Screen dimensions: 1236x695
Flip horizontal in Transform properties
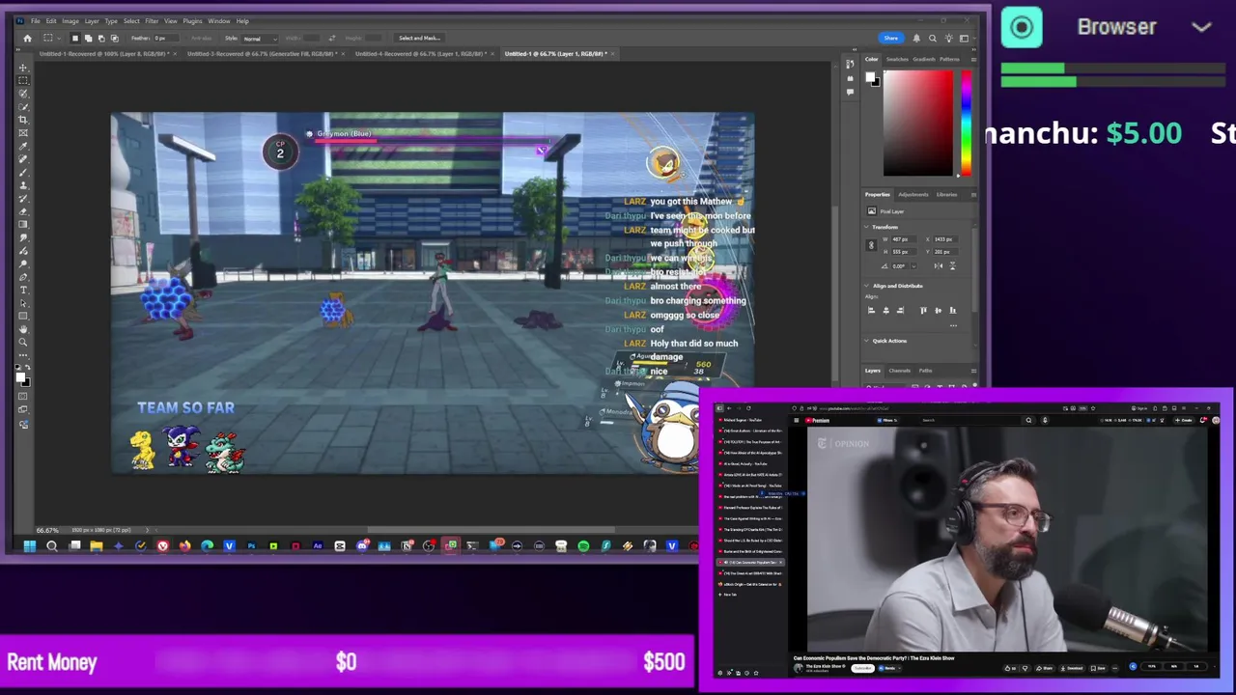coord(939,266)
